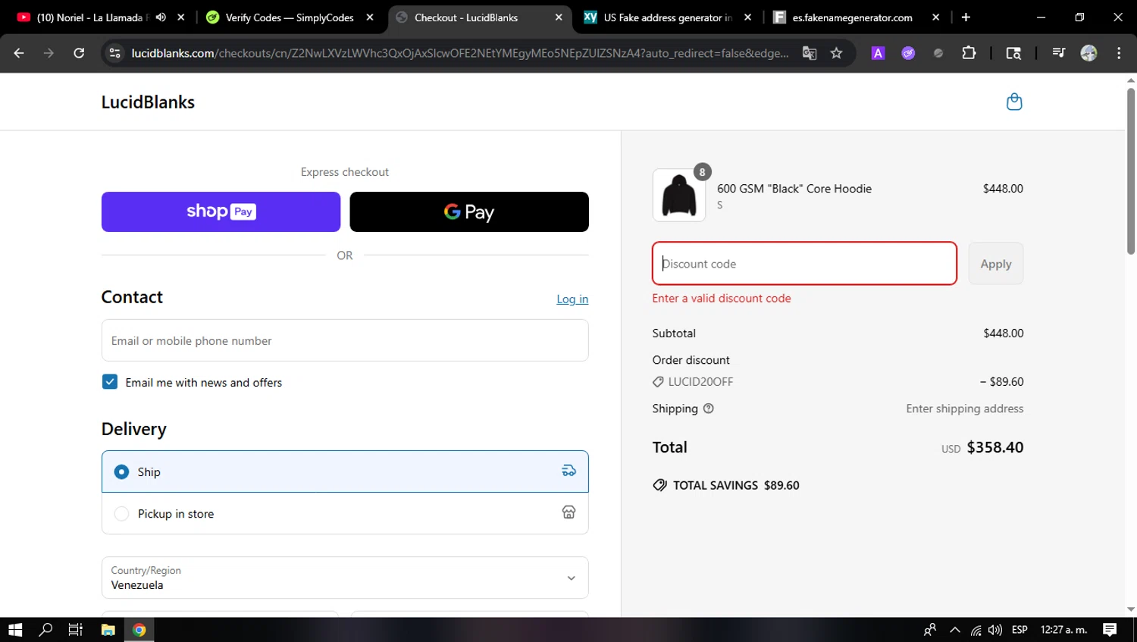Click the Shipping help question mark icon

[x=709, y=409]
